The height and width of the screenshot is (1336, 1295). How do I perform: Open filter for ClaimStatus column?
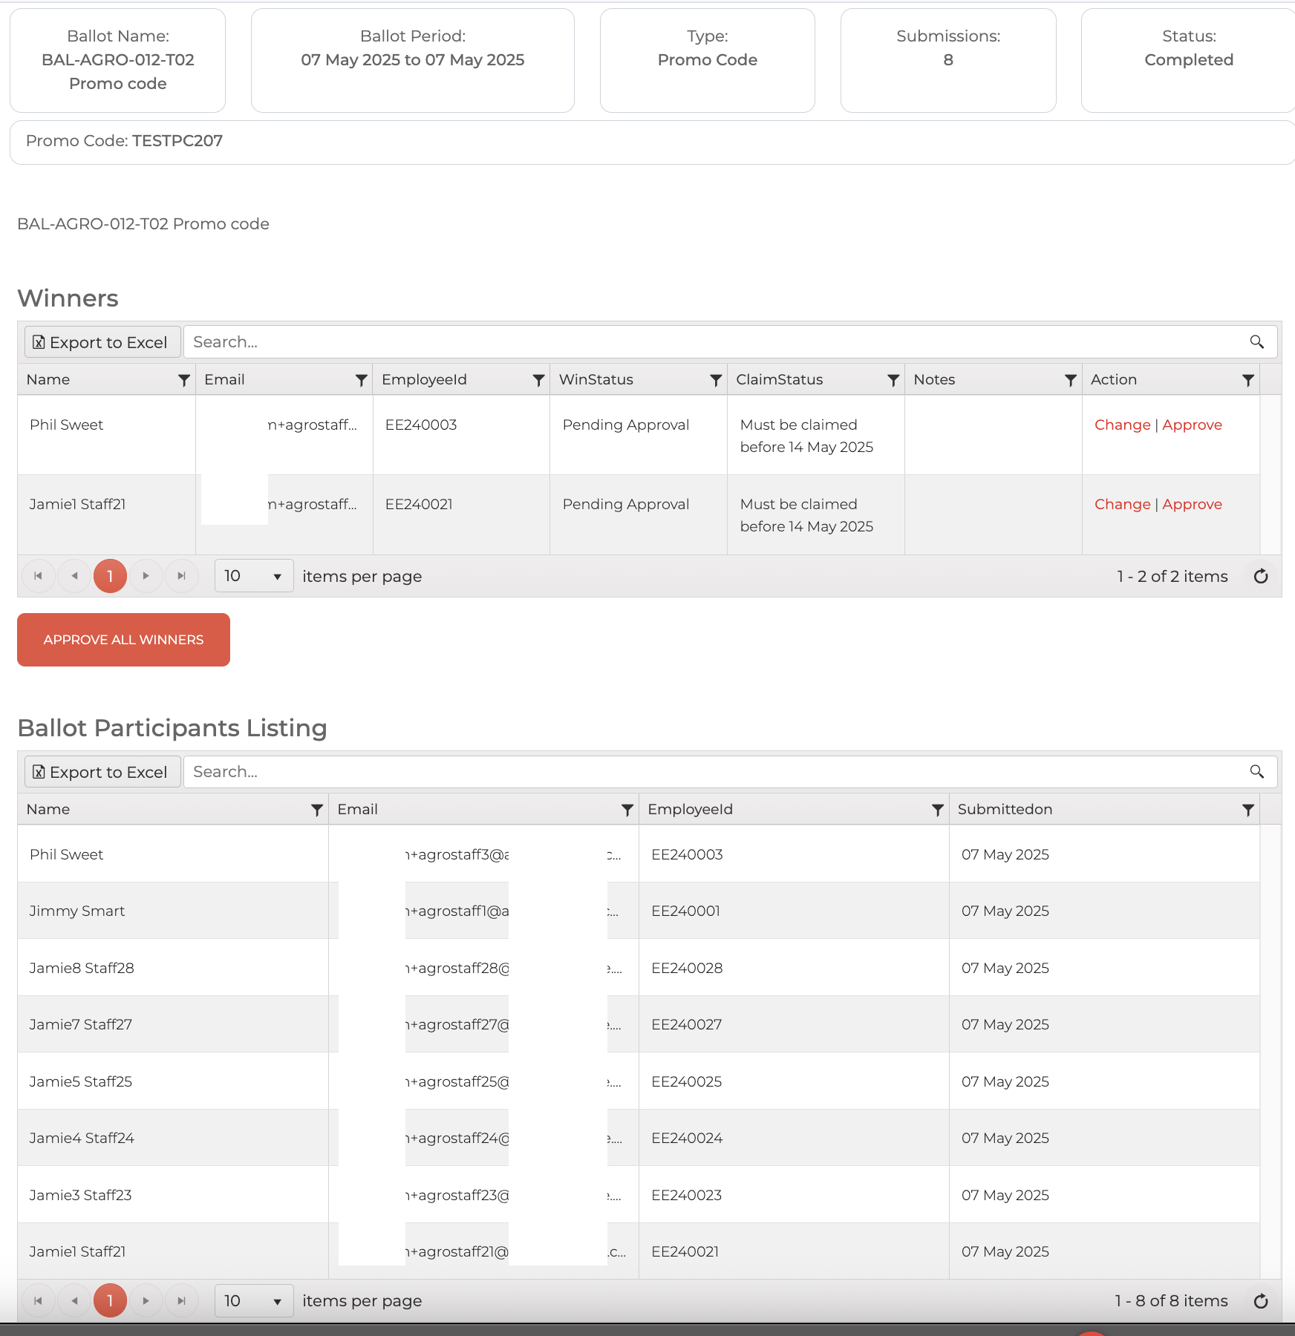point(893,380)
